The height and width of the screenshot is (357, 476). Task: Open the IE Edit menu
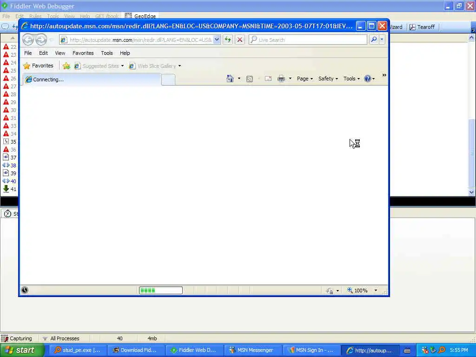pos(43,53)
